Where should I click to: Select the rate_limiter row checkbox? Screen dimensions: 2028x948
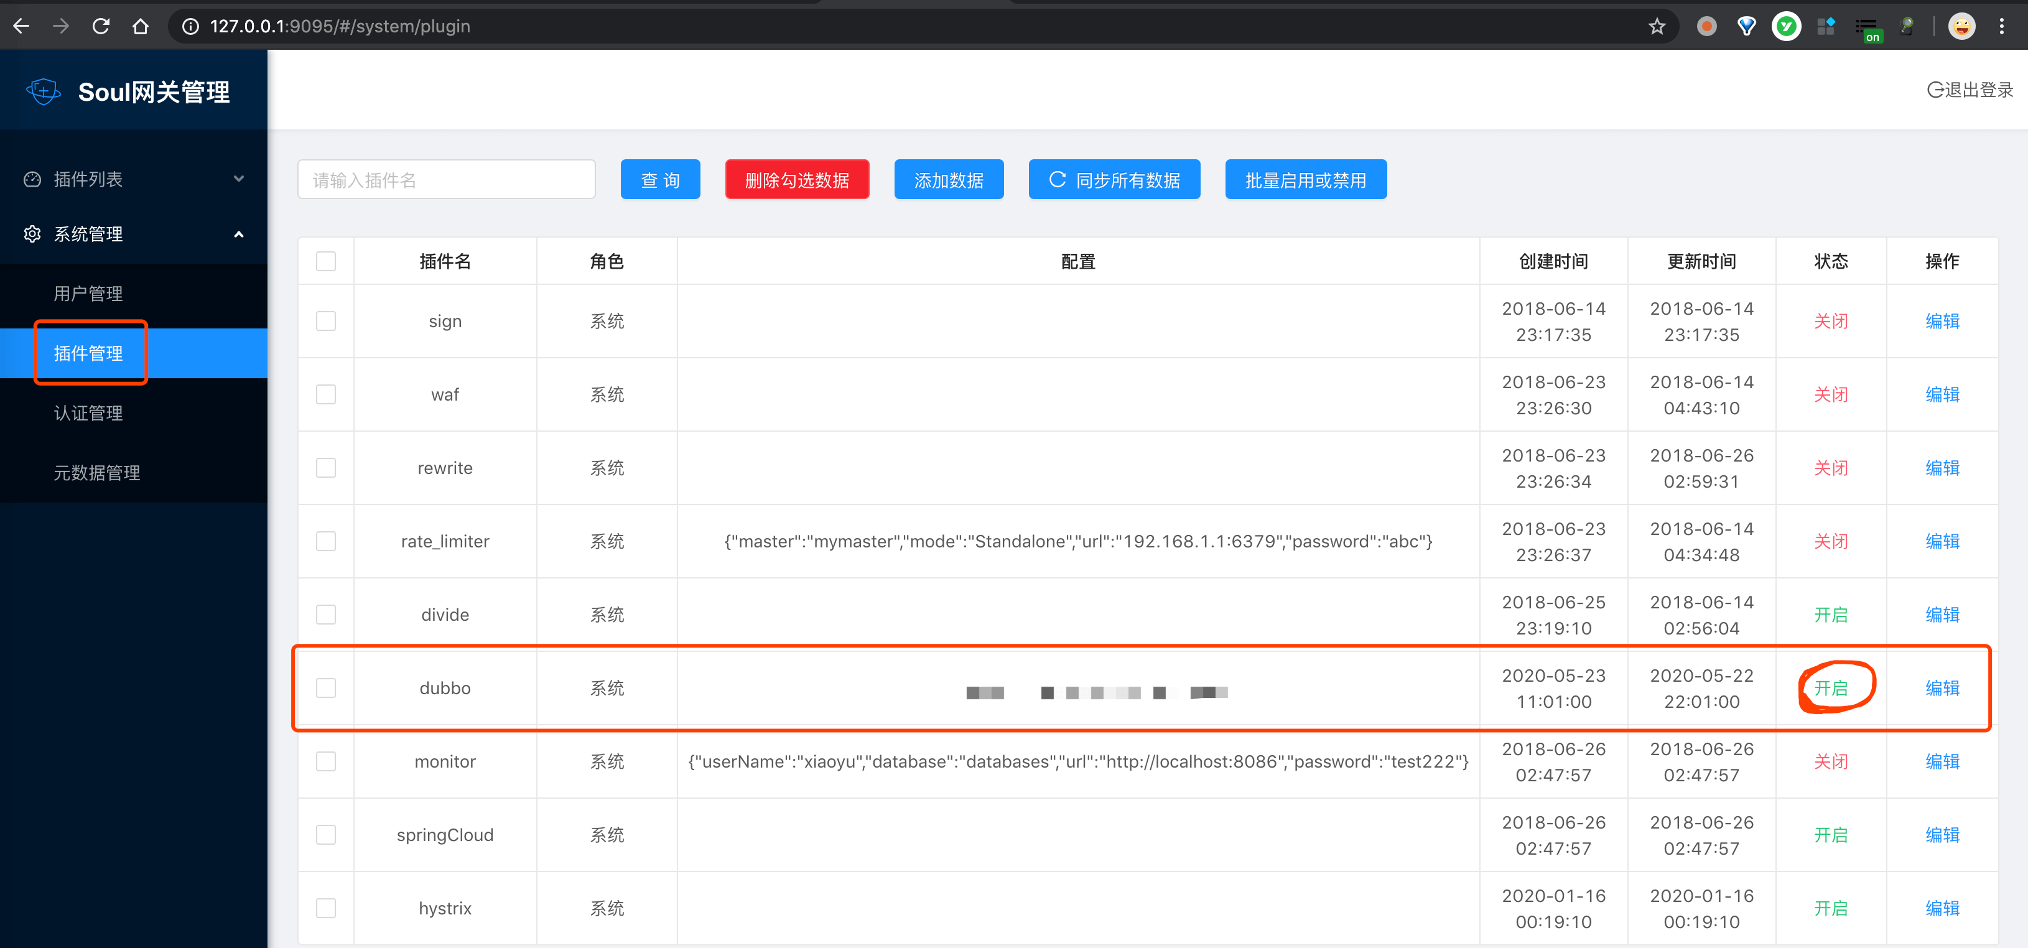(x=326, y=541)
